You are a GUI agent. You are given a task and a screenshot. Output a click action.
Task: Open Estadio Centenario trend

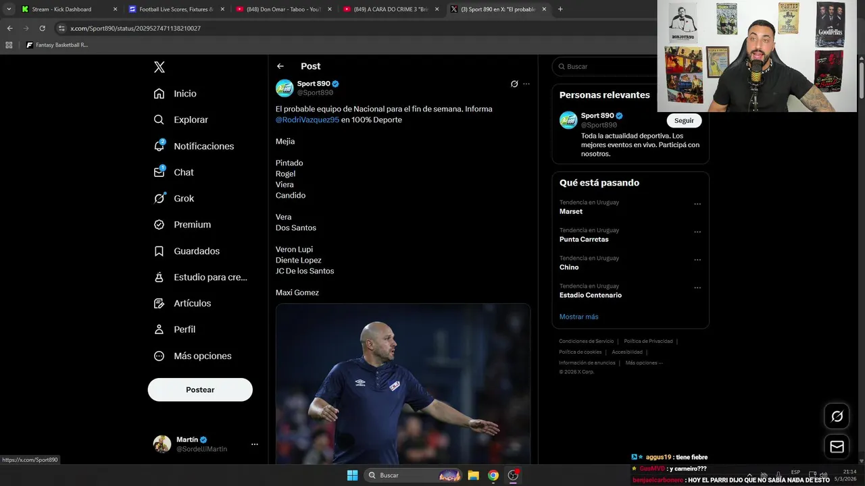click(591, 295)
